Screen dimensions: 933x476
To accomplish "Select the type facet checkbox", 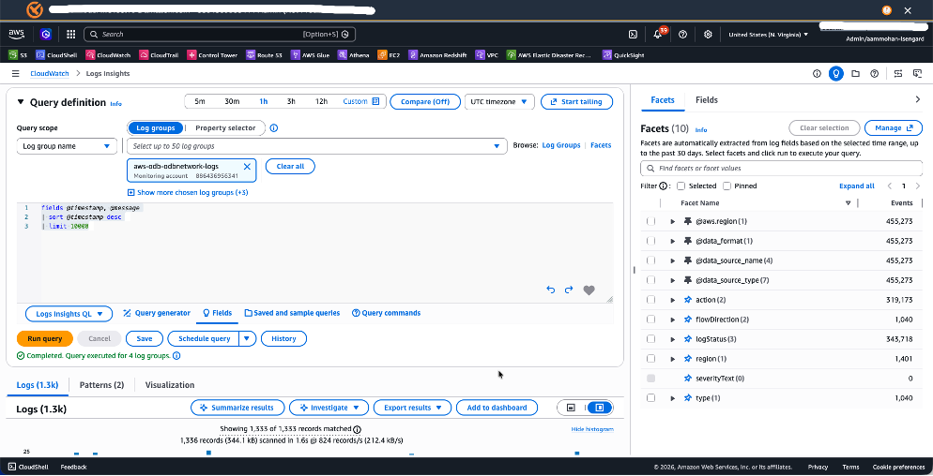I will 651,397.
